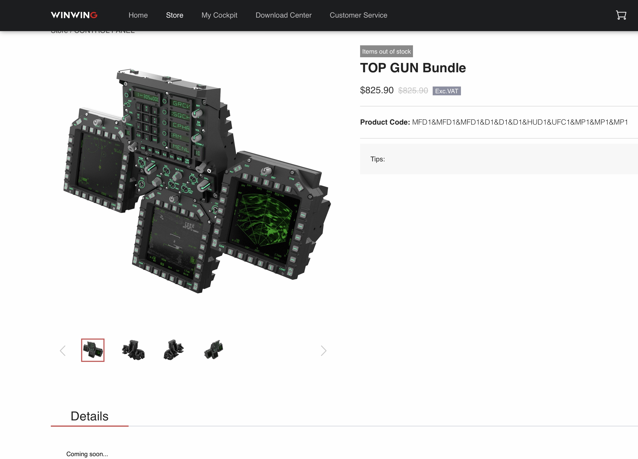Advance thumbnails with right arrow
This screenshot has width=638, height=459.
tap(324, 350)
